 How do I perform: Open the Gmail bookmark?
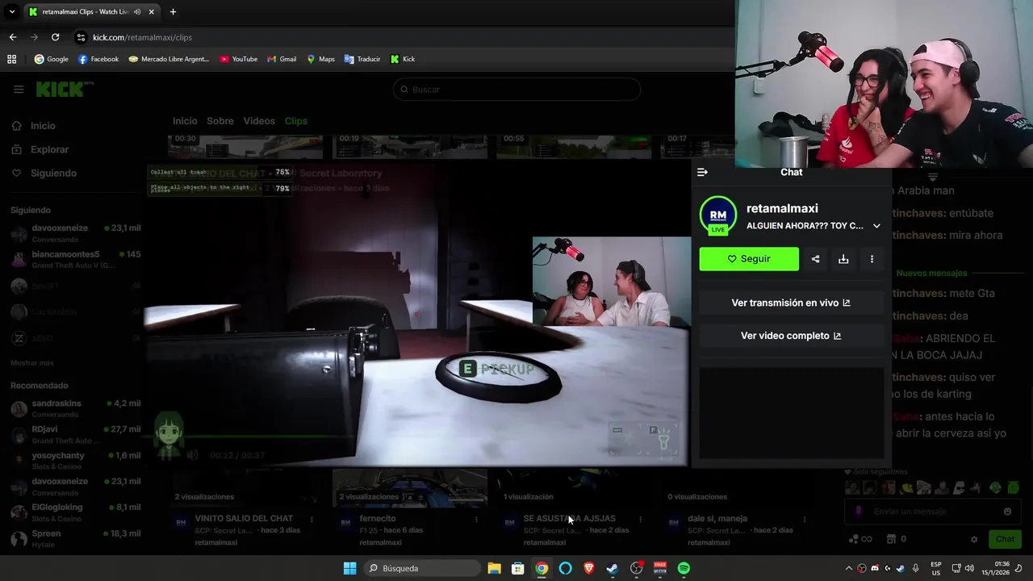282,59
